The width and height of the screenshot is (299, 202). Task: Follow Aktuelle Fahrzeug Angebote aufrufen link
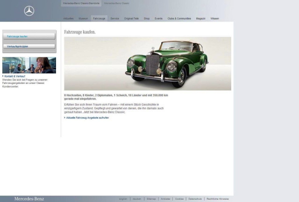coord(87,118)
